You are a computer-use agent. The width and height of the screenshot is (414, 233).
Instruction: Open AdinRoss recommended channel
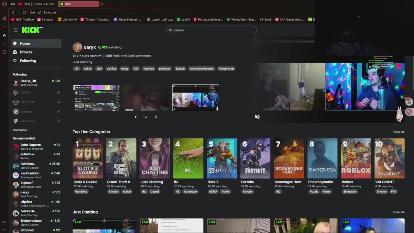(36, 166)
